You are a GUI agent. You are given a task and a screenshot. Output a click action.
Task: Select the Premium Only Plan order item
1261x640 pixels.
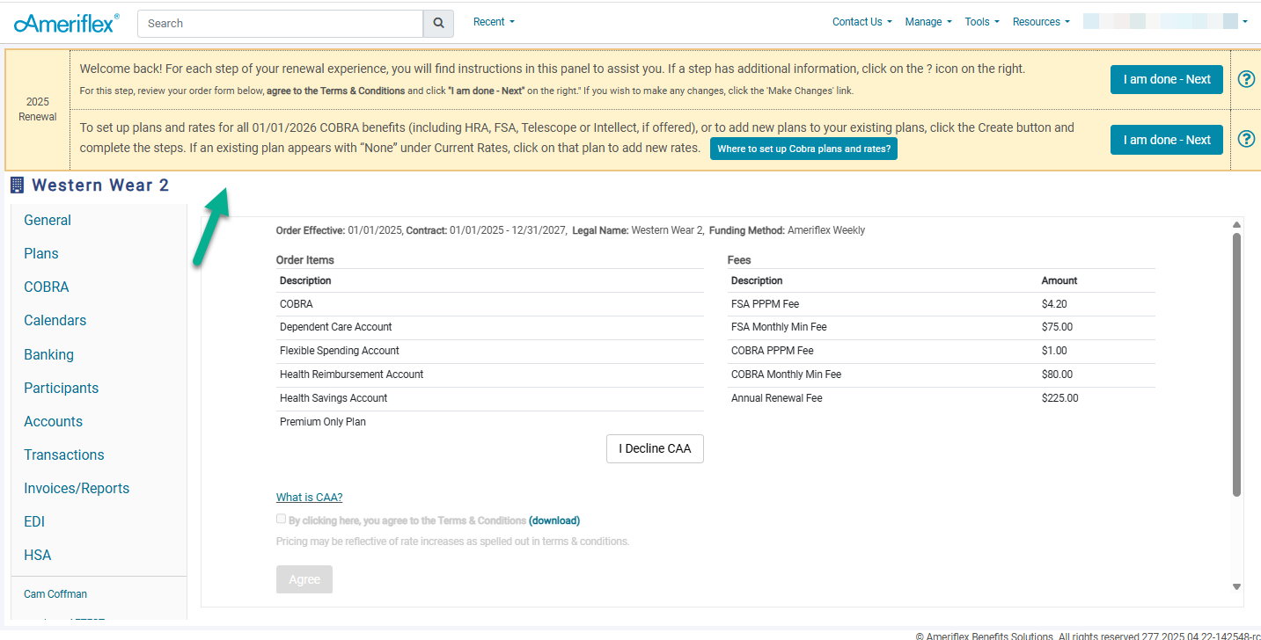pos(490,422)
